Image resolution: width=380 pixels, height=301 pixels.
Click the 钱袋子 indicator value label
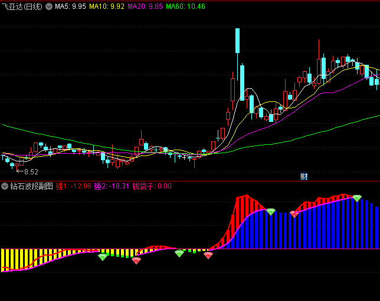click(152, 186)
